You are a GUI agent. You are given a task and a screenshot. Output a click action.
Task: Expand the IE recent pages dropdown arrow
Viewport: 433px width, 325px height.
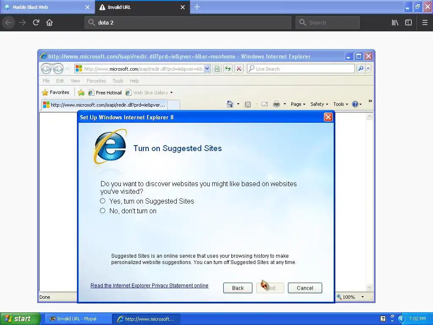[x=67, y=69]
